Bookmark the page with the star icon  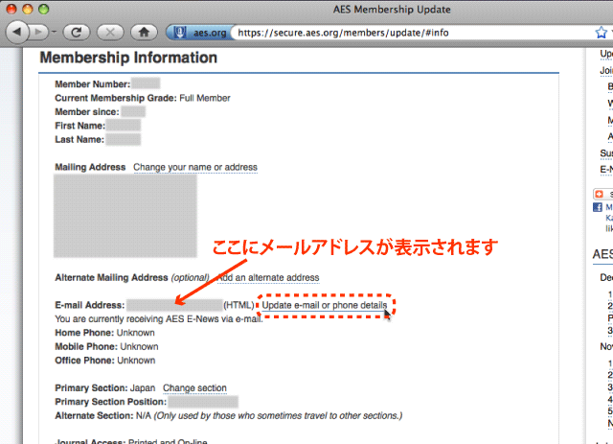(602, 33)
